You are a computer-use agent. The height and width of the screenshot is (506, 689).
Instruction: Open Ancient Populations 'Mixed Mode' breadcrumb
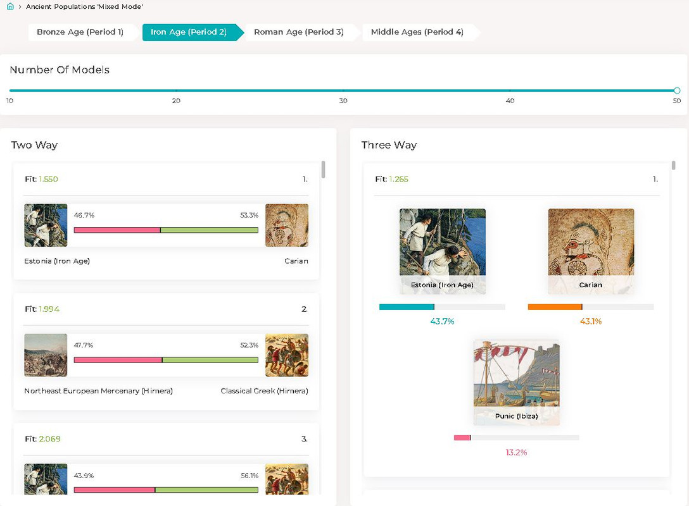(x=84, y=6)
